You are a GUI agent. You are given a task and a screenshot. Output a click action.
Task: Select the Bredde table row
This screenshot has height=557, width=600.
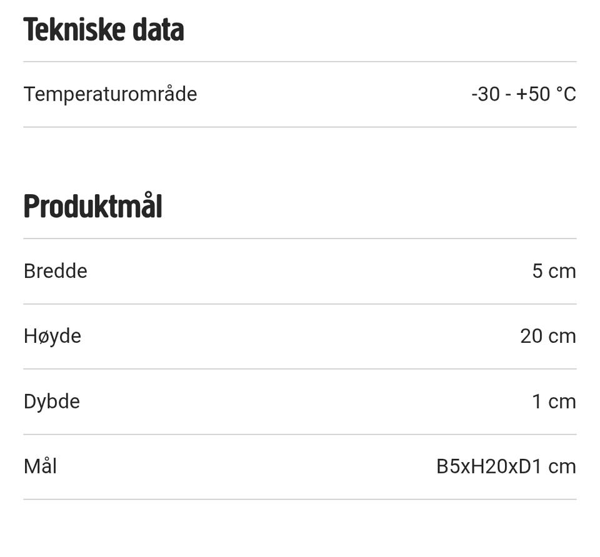coord(300,271)
